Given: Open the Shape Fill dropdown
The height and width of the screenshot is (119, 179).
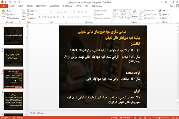Looking at the screenshot, I should [x=149, y=11].
